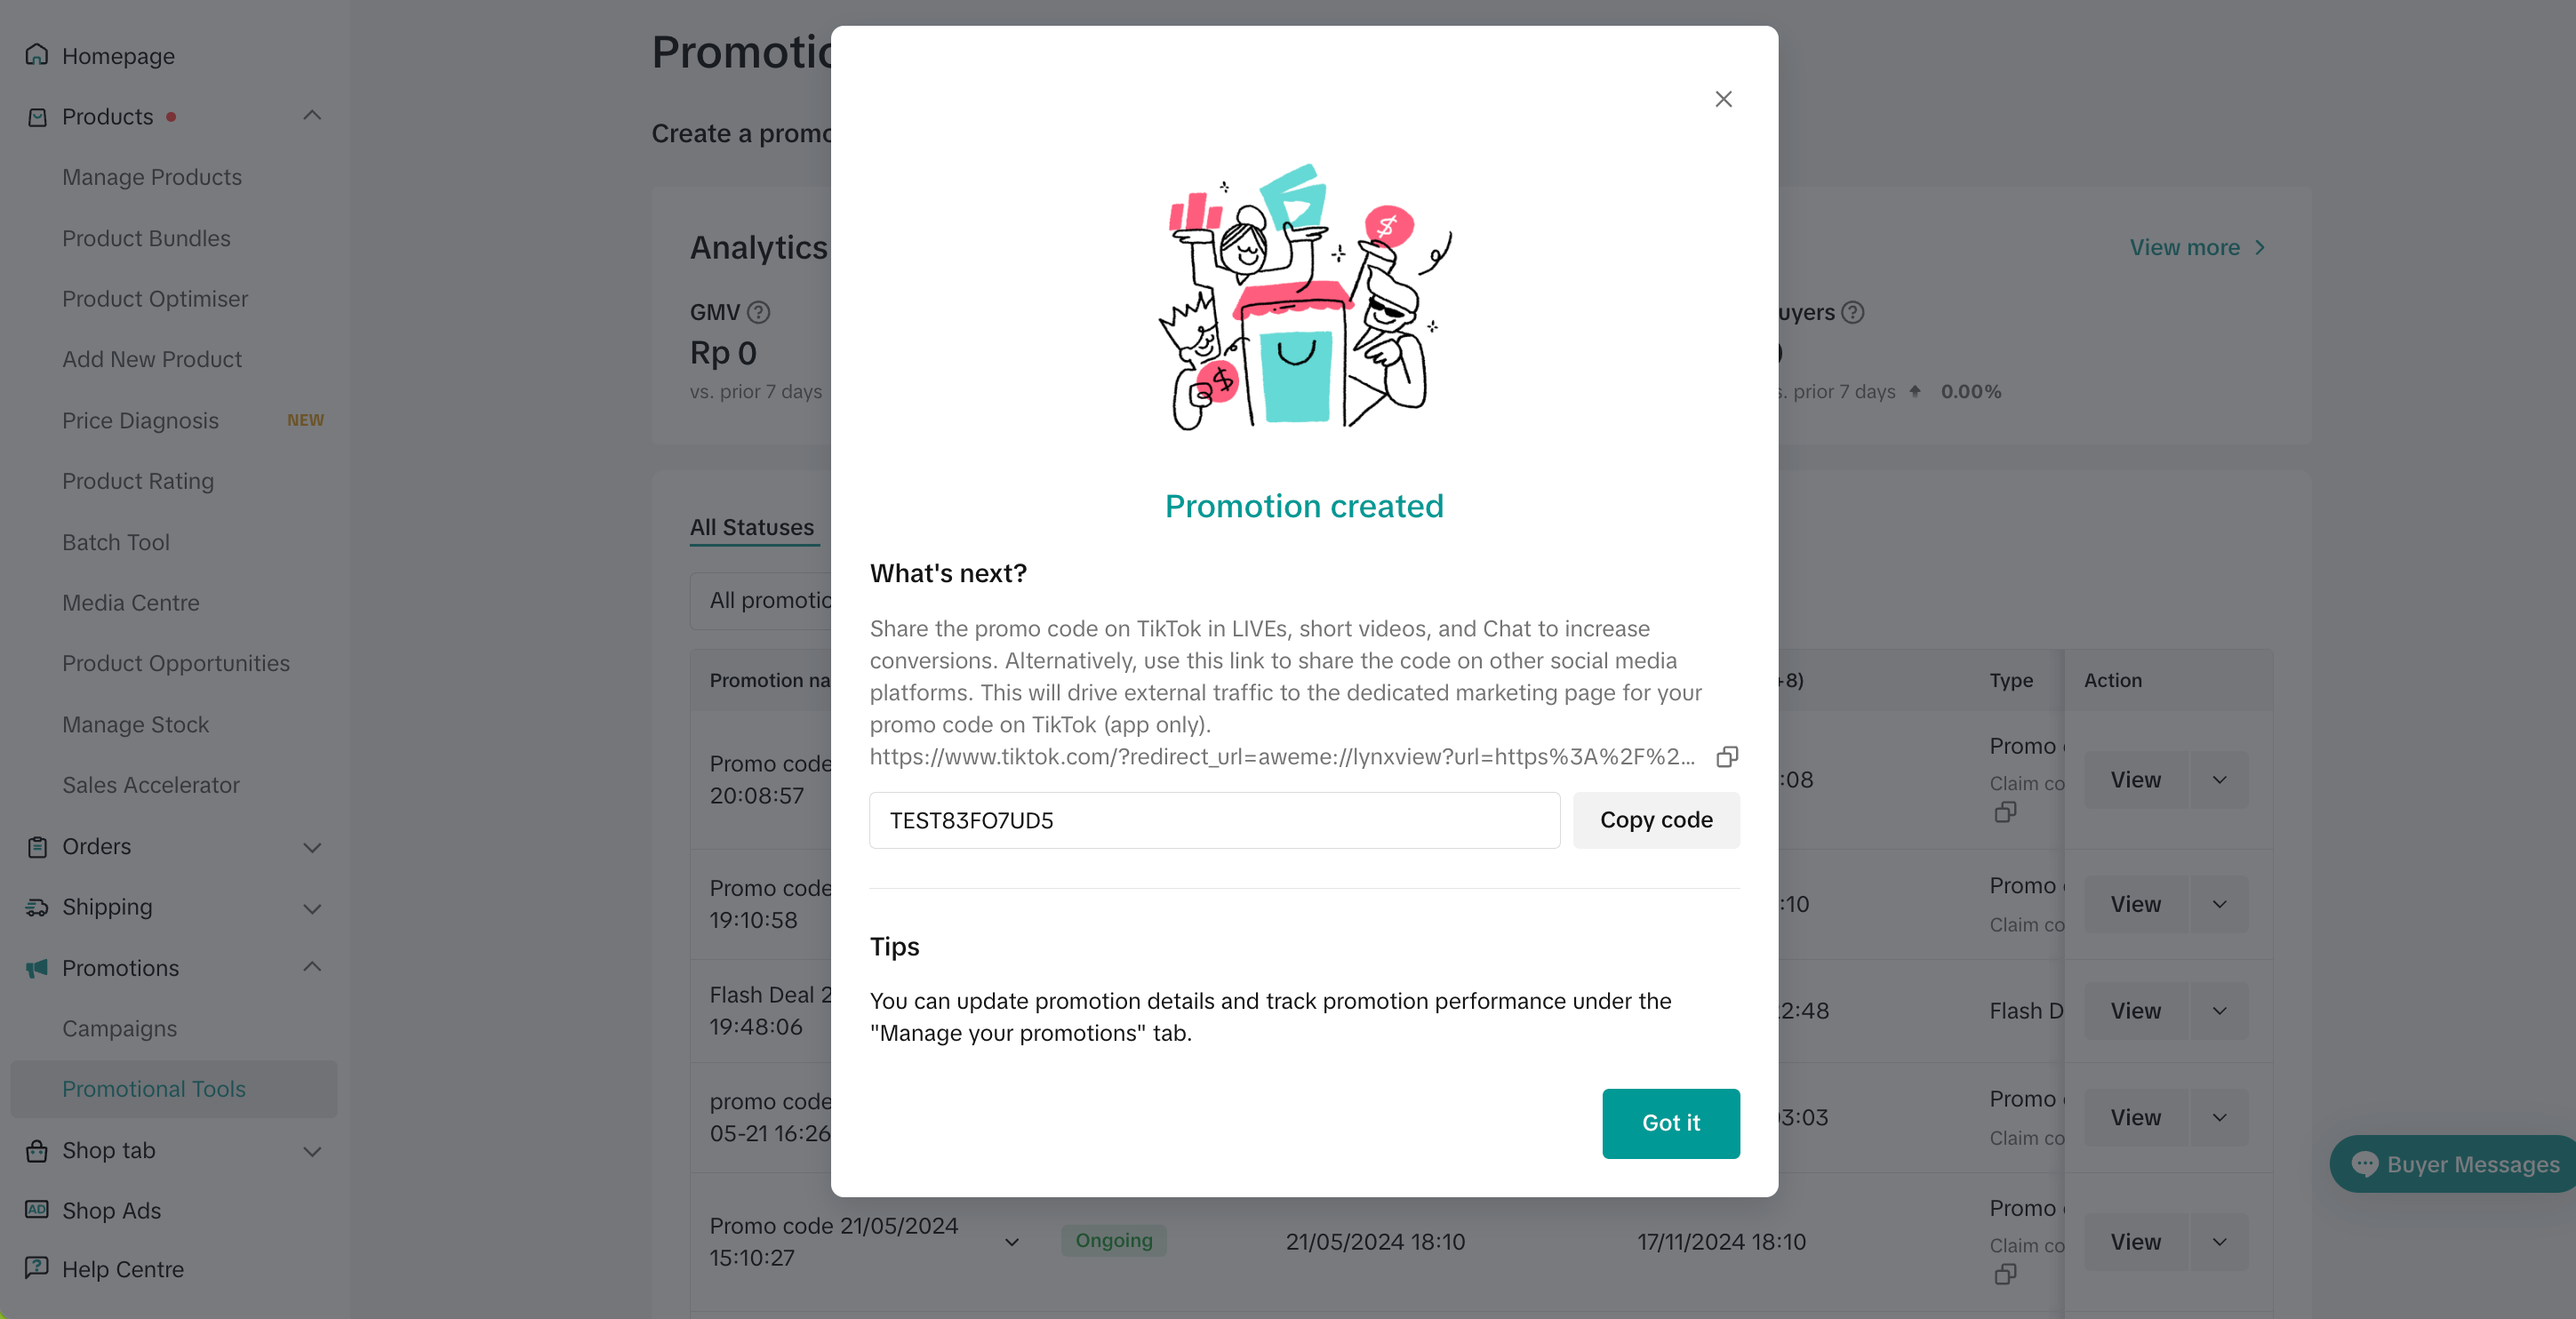Switch to the All Statuses tab
Viewport: 2576px width, 1319px height.
point(752,527)
